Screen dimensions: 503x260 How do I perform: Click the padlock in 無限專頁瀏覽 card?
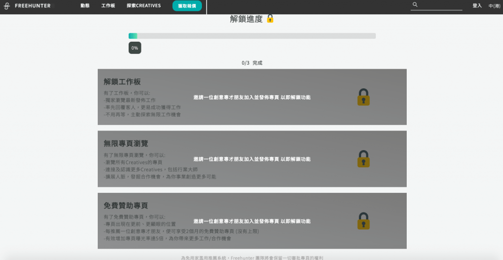tap(363, 159)
